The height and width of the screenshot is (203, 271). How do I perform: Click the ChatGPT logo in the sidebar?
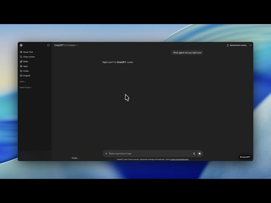tap(21, 45)
